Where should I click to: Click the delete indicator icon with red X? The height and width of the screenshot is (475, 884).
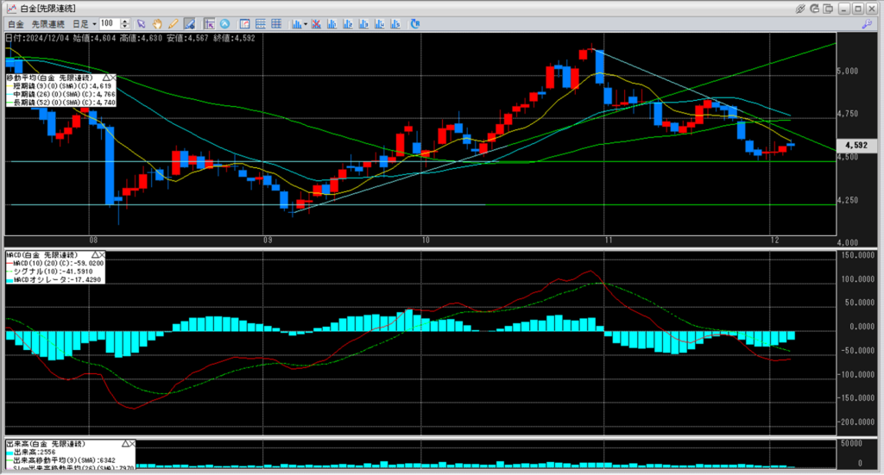318,23
